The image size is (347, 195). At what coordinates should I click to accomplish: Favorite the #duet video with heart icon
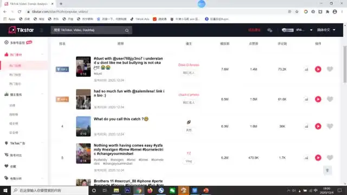click(x=330, y=69)
